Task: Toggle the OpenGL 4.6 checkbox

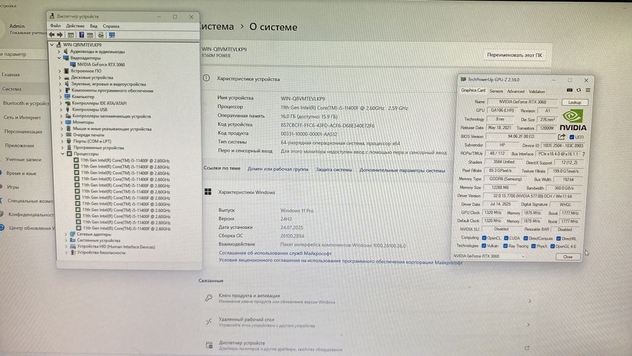Action: click(x=552, y=247)
